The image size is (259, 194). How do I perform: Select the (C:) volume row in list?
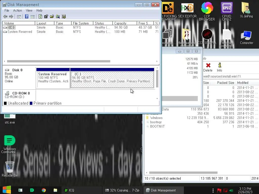(81, 27)
